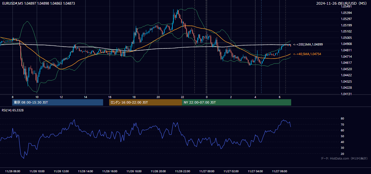Click the RSI scale value 30
The image size is (371, 174).
tap(342, 148)
